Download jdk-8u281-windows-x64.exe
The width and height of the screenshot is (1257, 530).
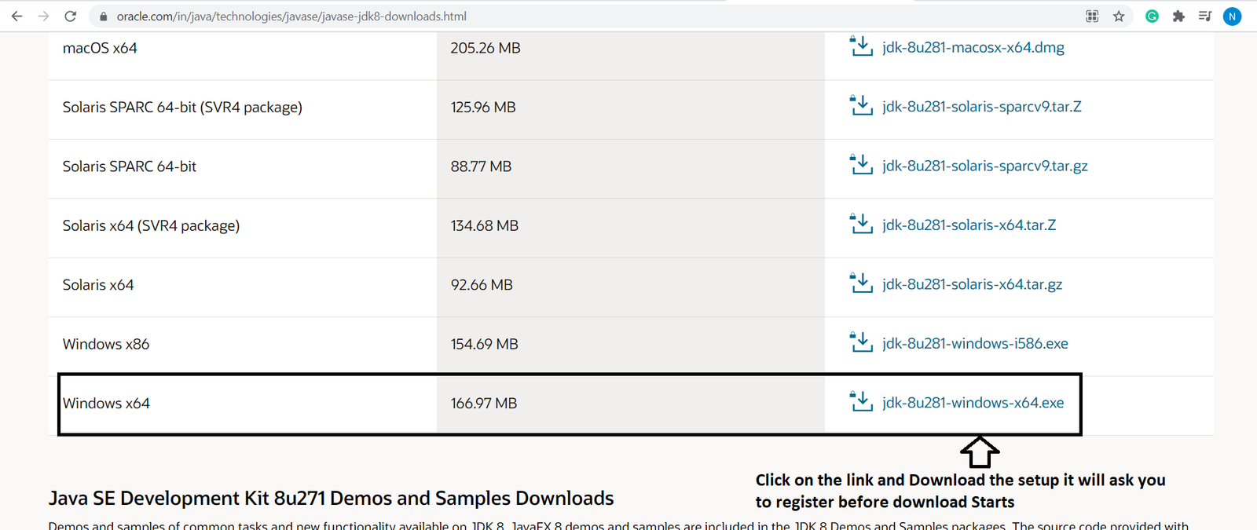click(973, 403)
